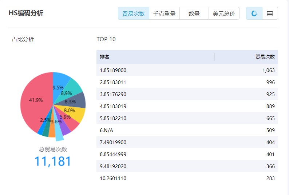This screenshot has width=289, height=195.
Task: Click the value 1,063
Action: pos(269,70)
